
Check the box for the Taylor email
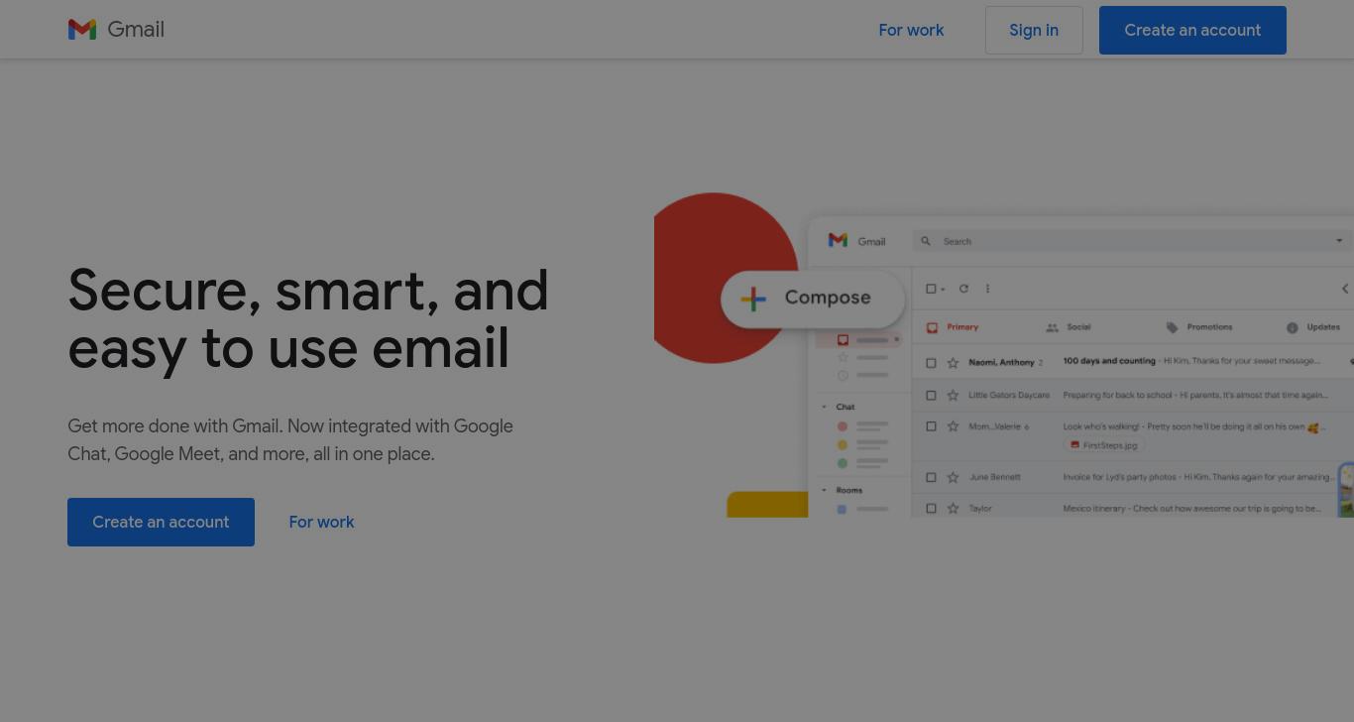pyautogui.click(x=931, y=509)
